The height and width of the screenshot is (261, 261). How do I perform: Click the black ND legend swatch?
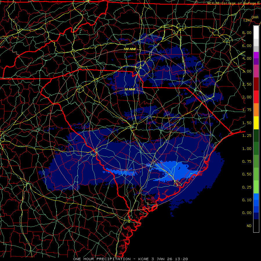click(x=256, y=226)
